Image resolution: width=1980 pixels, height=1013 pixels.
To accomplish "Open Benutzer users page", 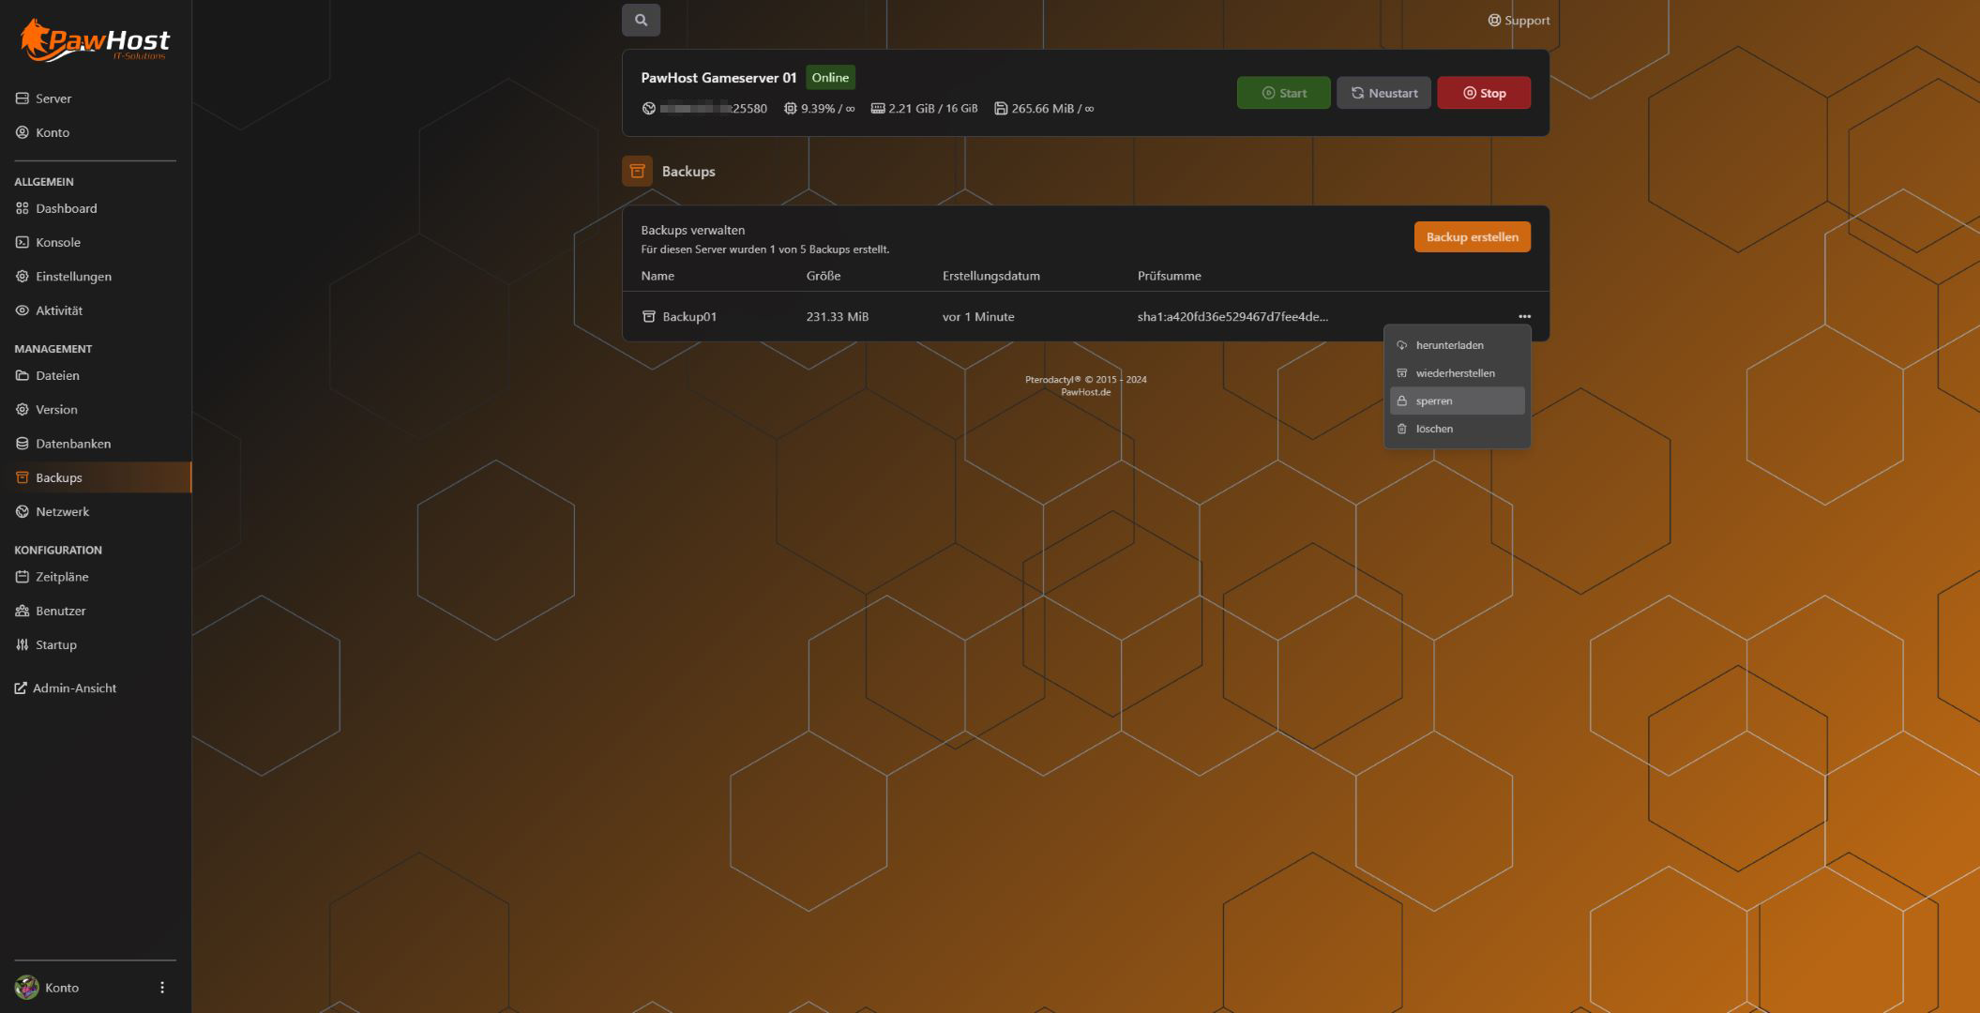I will (60, 611).
